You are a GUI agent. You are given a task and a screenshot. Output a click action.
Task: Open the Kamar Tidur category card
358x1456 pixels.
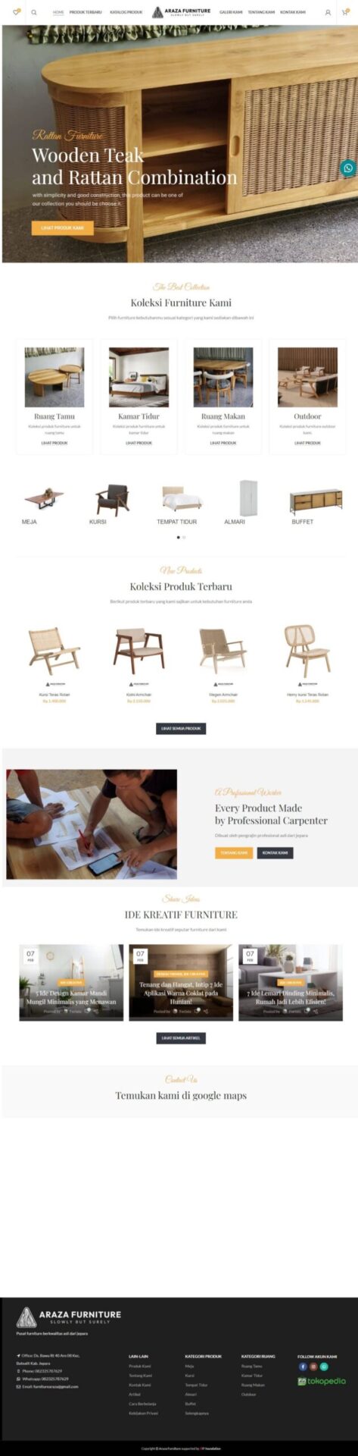(x=139, y=396)
